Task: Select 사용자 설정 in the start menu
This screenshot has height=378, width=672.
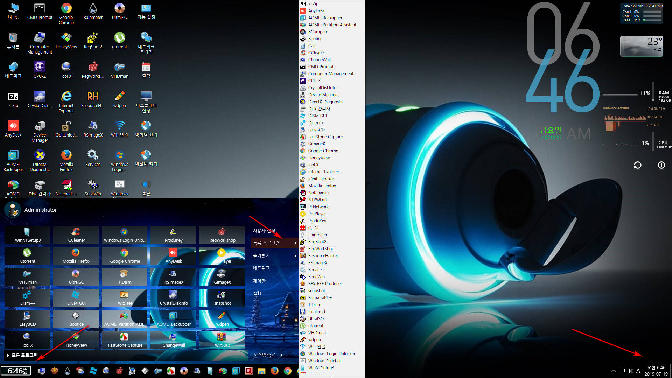Action: [x=264, y=231]
